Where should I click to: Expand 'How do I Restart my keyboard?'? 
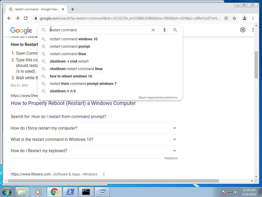coord(94,151)
